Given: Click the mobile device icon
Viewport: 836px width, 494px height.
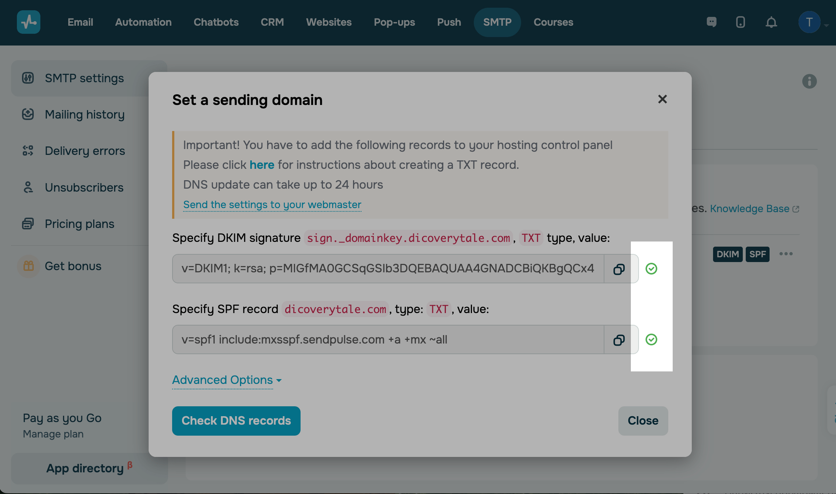Looking at the screenshot, I should point(741,22).
